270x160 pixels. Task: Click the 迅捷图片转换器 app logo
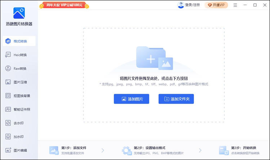coord(19,13)
